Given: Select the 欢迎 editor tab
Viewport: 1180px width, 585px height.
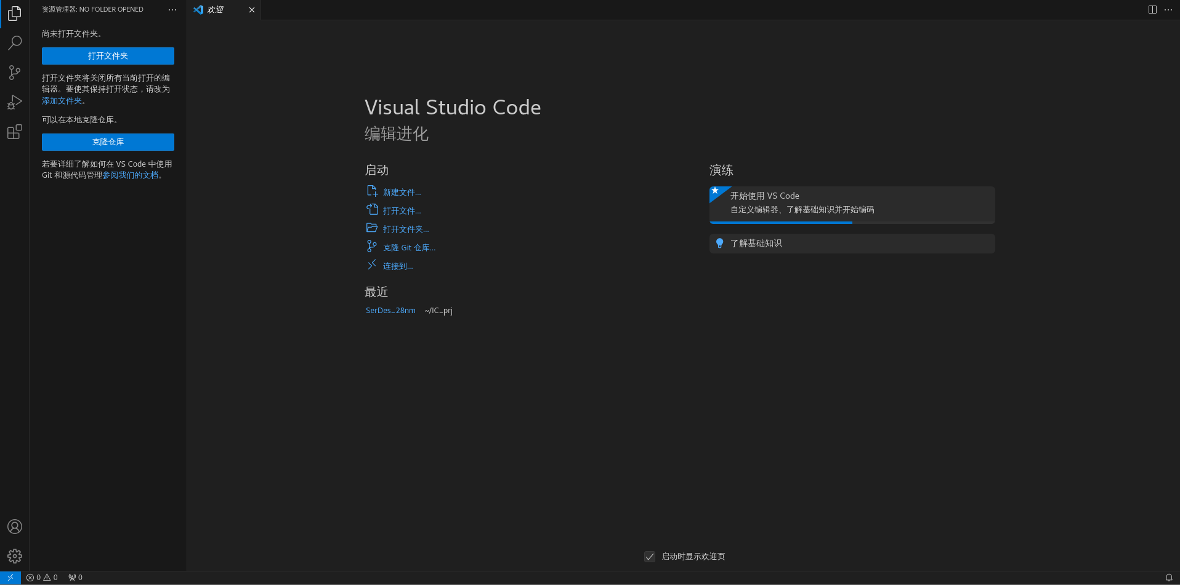Looking at the screenshot, I should click(x=224, y=10).
